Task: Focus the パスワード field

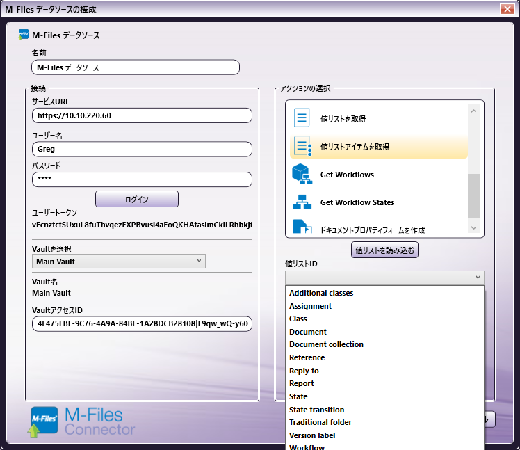Action: click(x=142, y=179)
